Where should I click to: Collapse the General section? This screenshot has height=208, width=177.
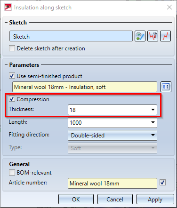6,164
